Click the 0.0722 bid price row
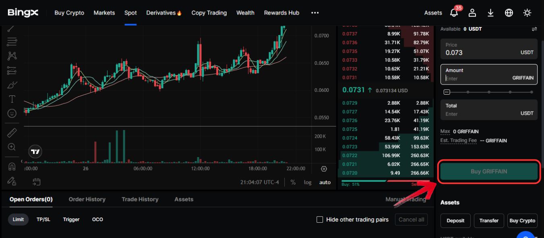The image size is (544, 238). [x=385, y=155]
